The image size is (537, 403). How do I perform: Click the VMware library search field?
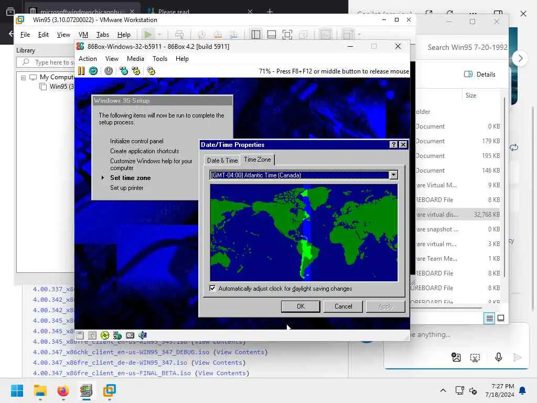[x=46, y=62]
